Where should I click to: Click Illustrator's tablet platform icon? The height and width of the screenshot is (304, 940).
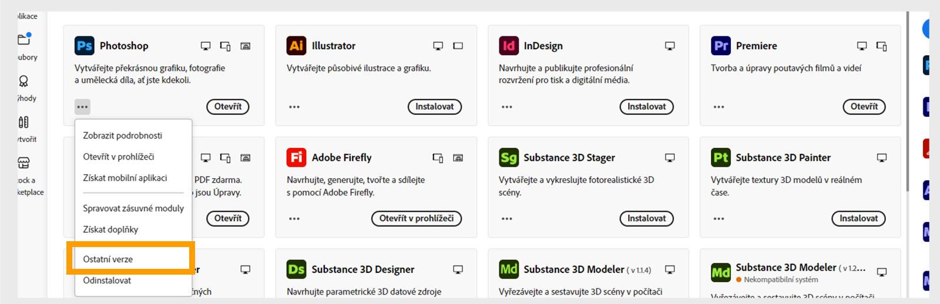click(458, 46)
